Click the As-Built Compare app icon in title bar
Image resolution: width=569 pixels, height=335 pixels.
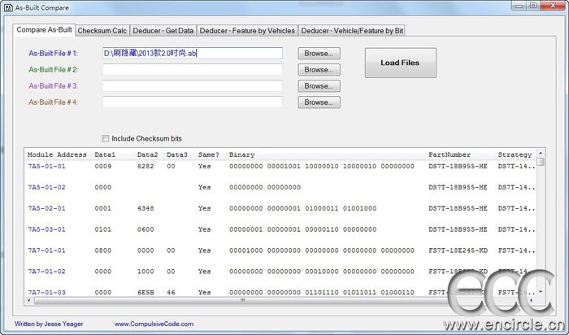point(8,7)
